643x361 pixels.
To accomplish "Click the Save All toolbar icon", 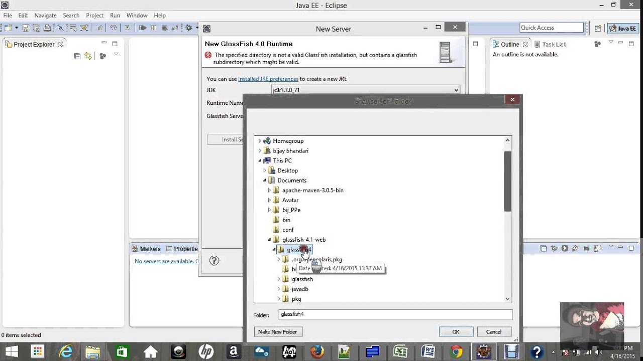I will [x=36, y=28].
